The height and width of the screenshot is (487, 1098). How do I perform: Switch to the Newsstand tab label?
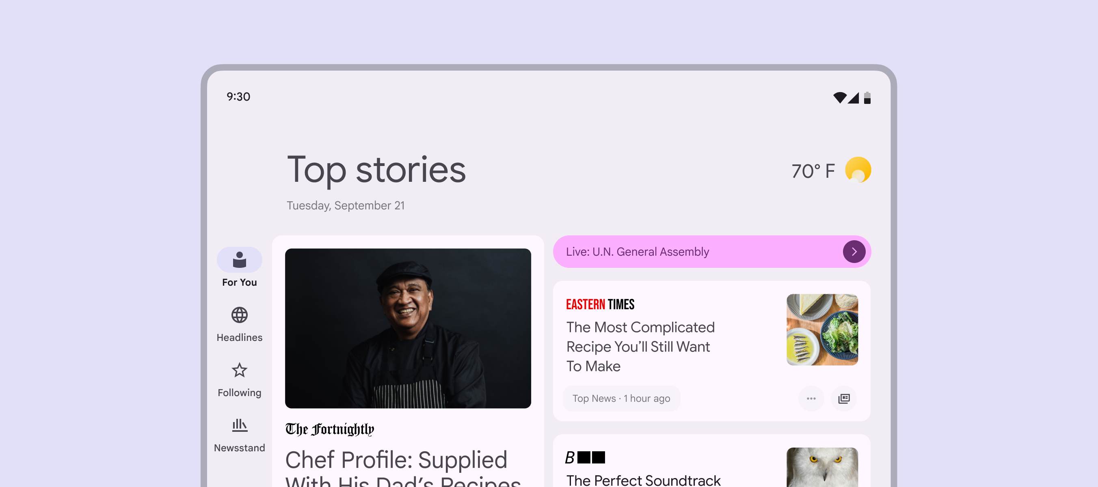tap(239, 448)
